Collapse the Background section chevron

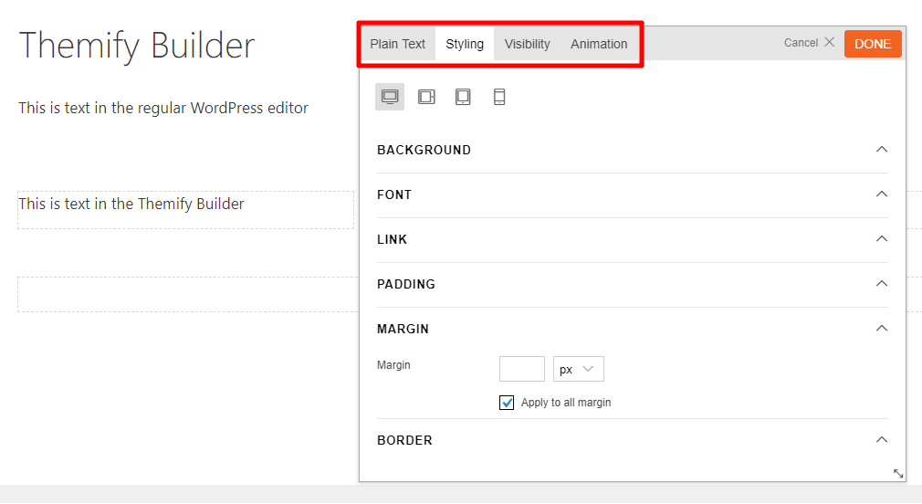(x=882, y=150)
